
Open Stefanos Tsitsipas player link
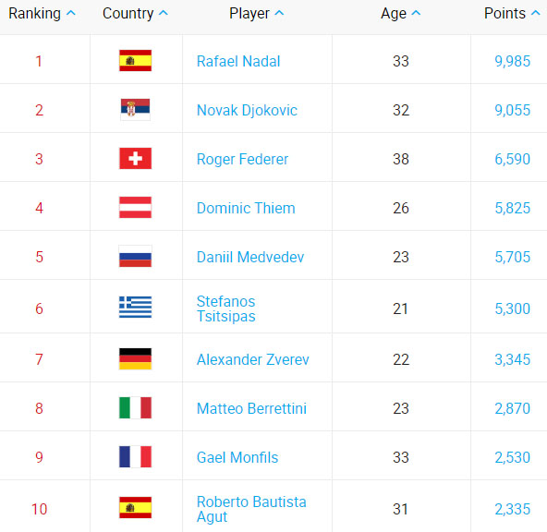pos(226,308)
